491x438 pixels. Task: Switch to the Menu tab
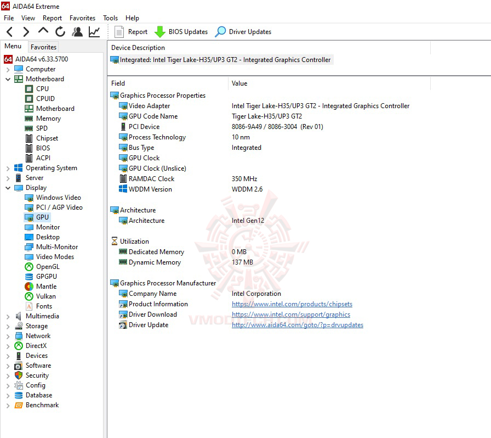(13, 46)
